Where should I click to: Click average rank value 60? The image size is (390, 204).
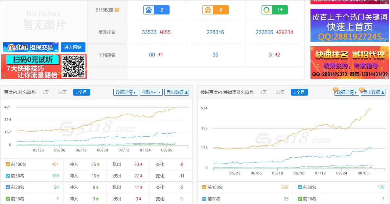[152, 55]
